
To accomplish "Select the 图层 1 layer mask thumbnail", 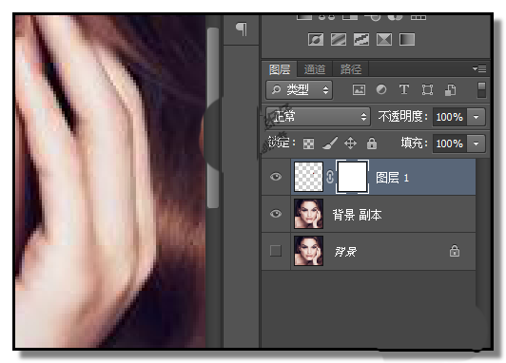I will tap(352, 177).
